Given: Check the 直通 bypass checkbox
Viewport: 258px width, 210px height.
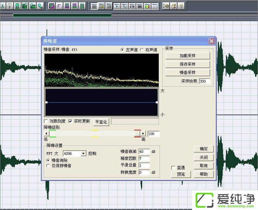Looking at the screenshot, I should (x=174, y=168).
